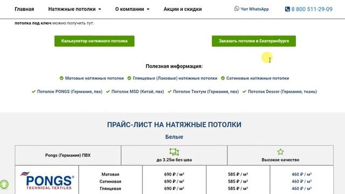
Task: Click the 585 ₽ price in Матовая row
Action: click(238, 174)
